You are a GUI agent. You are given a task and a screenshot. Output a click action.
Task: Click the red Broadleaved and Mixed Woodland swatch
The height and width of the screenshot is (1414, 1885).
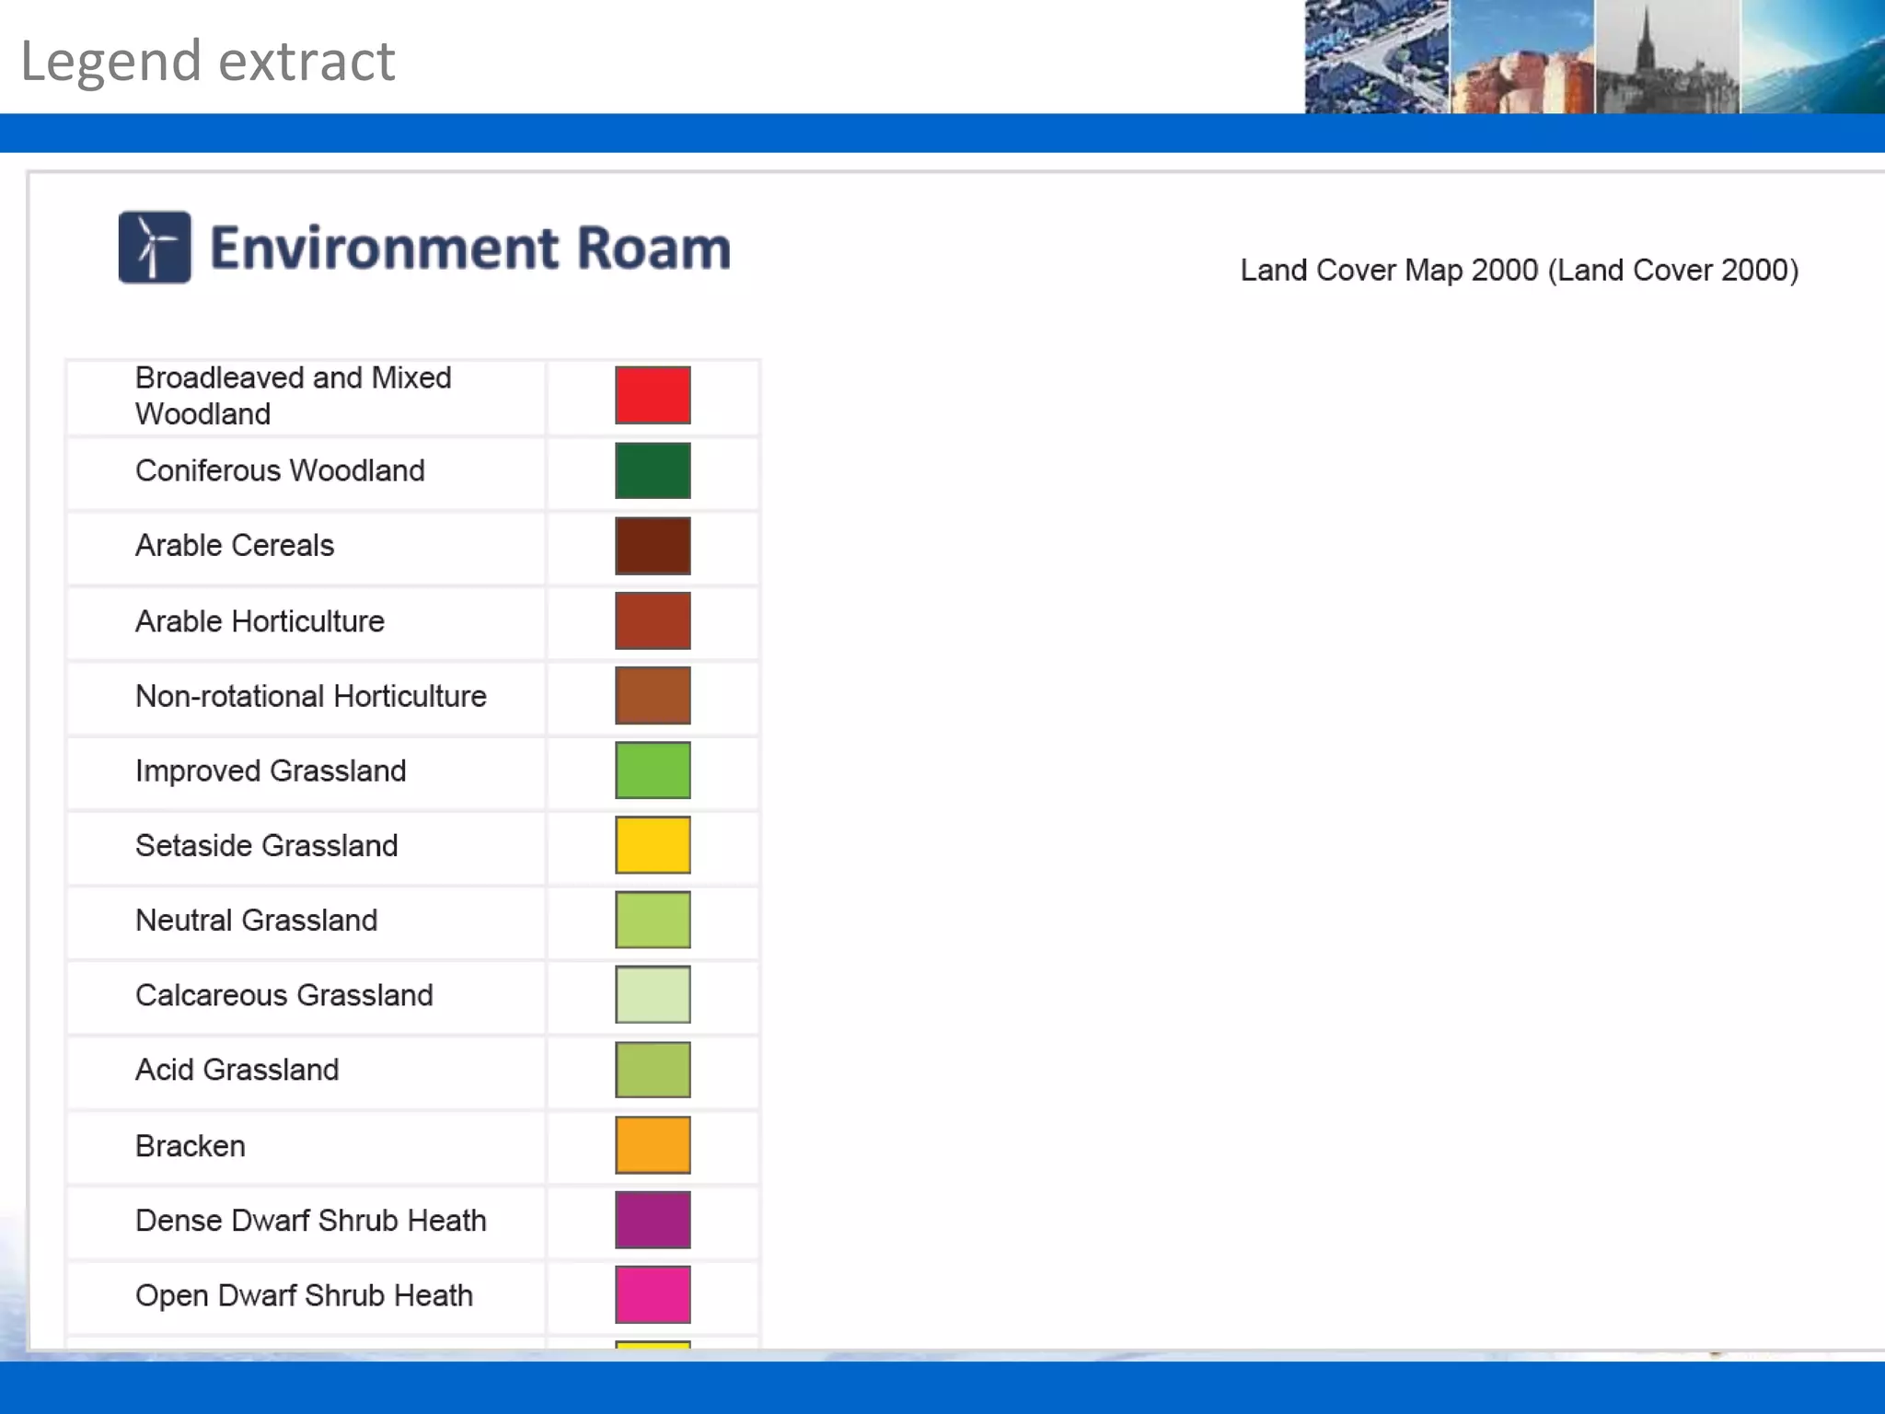pos(653,395)
